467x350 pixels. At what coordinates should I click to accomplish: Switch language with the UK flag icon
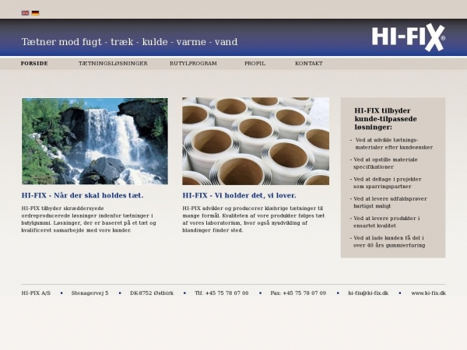point(26,12)
